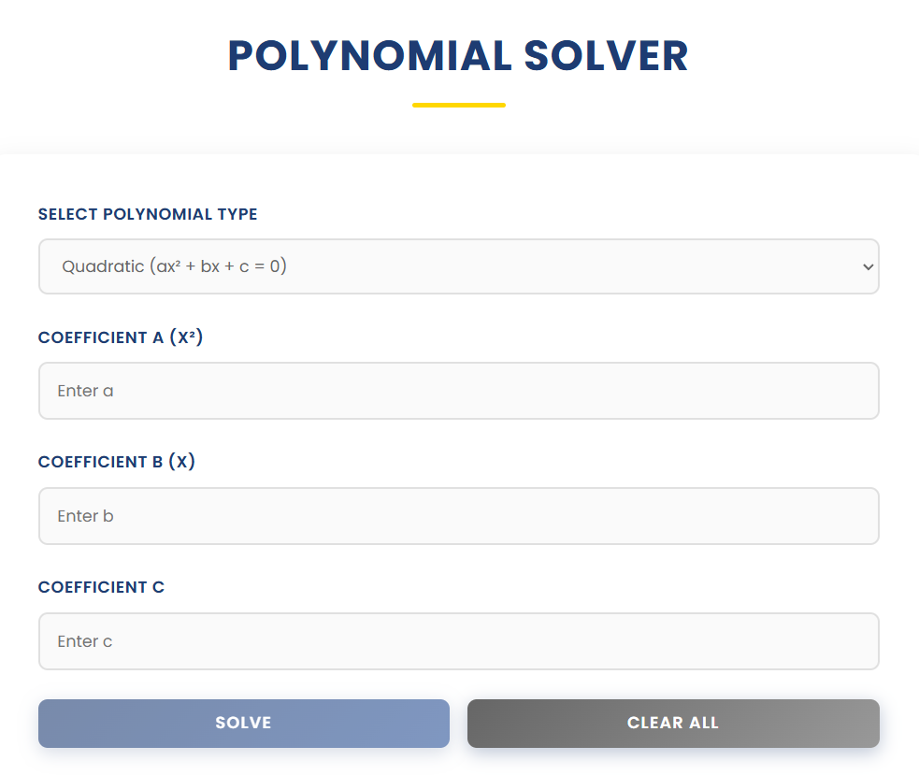This screenshot has height=775, width=919.
Task: Click the yellow divider under the title
Action: pos(458,104)
